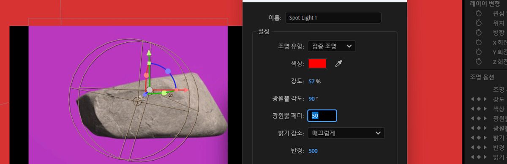
Task: Go to next keyframe on 반경 row
Action: (x=485, y=147)
